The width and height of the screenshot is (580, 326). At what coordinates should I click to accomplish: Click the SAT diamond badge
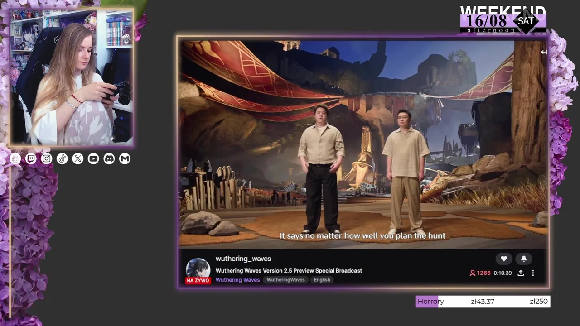[x=526, y=21]
